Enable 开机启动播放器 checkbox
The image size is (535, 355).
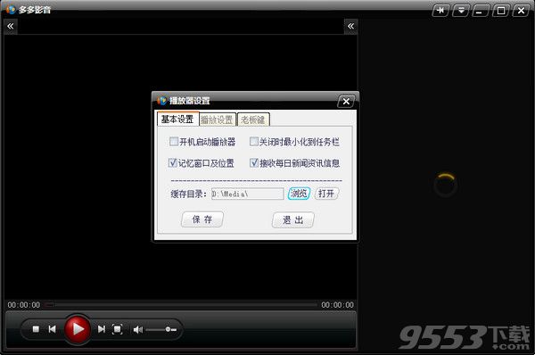click(x=174, y=141)
